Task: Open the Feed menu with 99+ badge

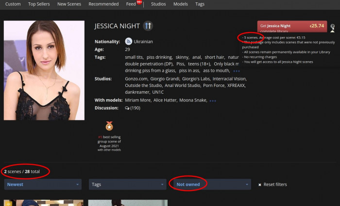Action: (131, 4)
